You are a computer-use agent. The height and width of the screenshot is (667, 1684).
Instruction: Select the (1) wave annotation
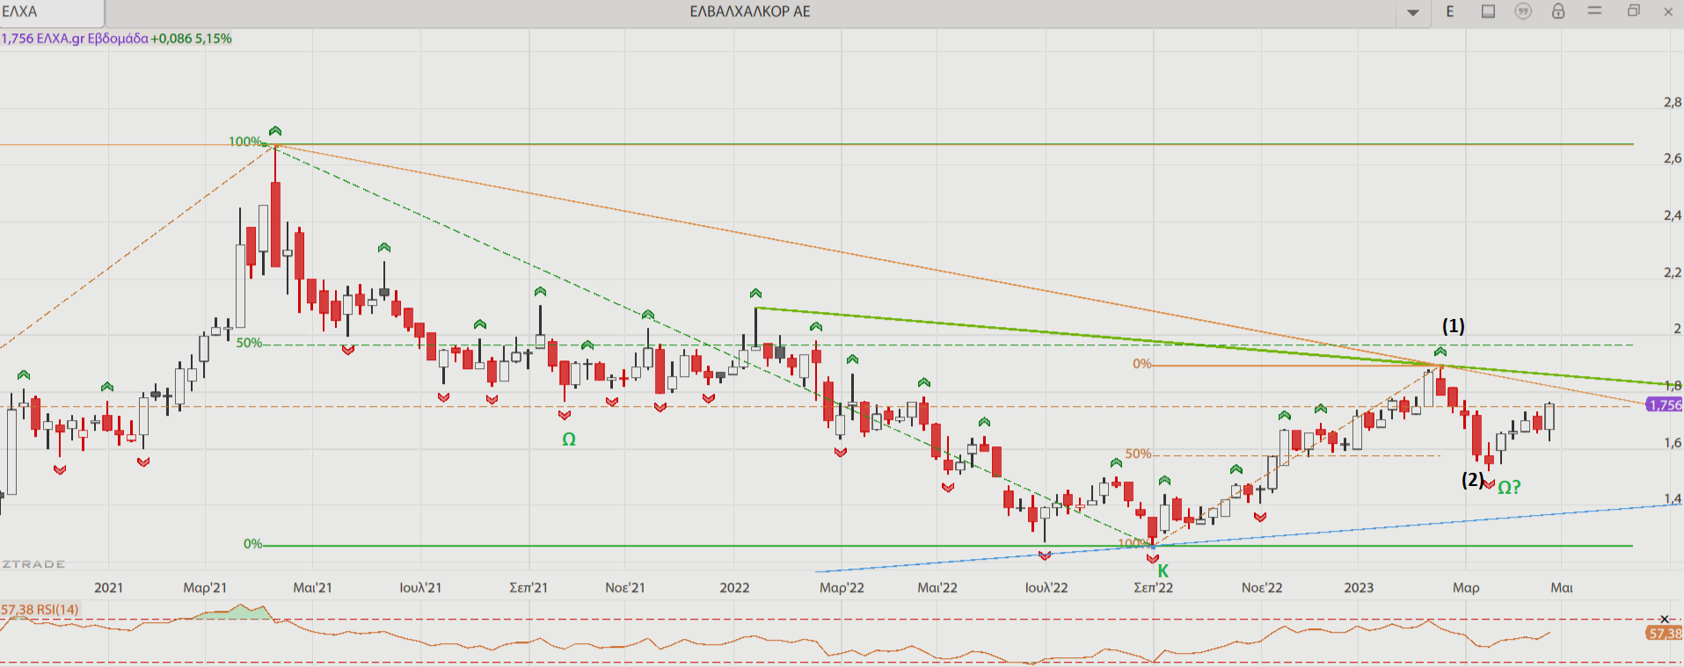(x=1453, y=326)
